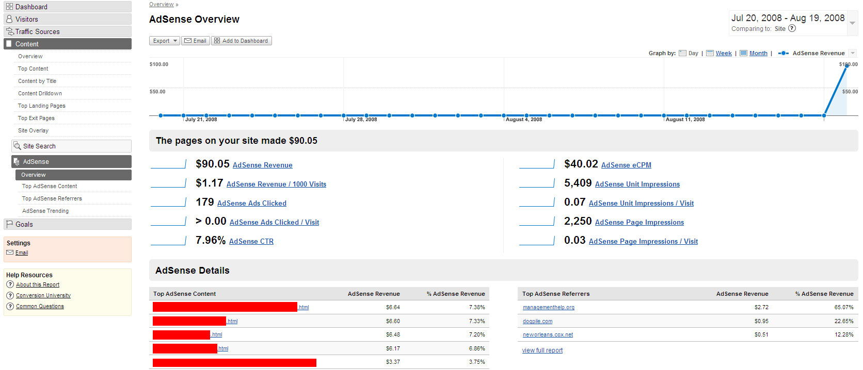Click the Dashboard grid icon in sidebar
863x370 pixels.
(9, 7)
